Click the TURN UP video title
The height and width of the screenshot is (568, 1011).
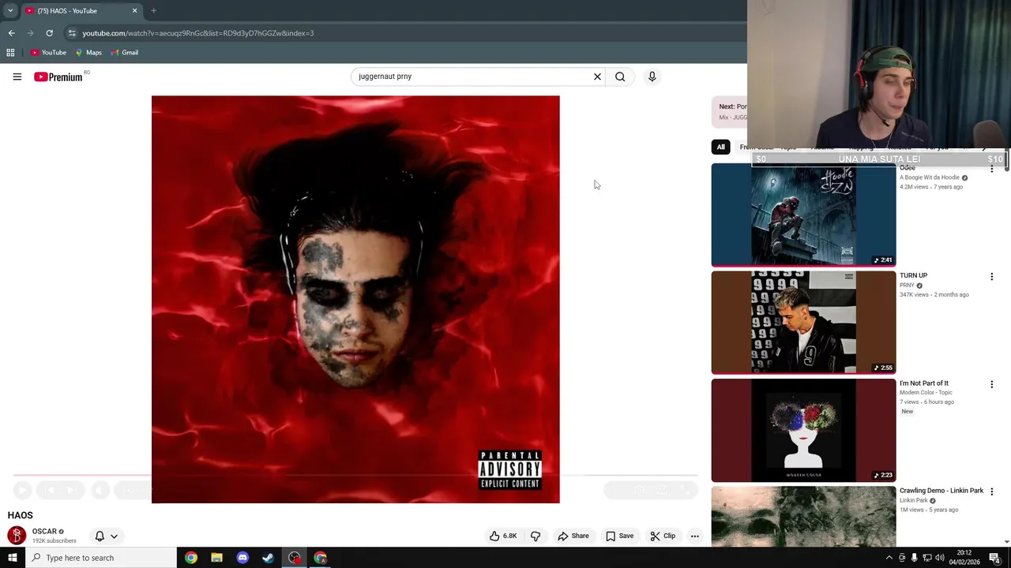(913, 275)
